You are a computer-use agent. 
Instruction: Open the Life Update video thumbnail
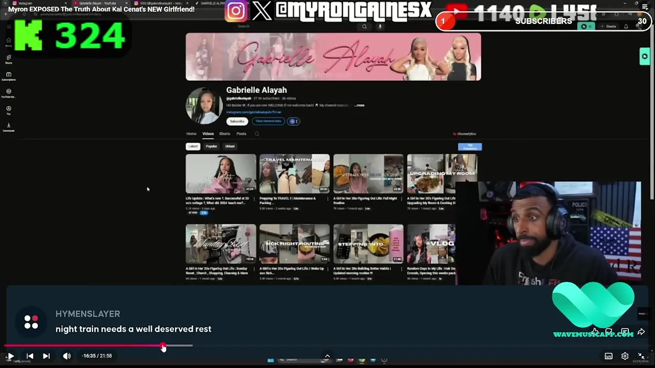pyautogui.click(x=221, y=174)
